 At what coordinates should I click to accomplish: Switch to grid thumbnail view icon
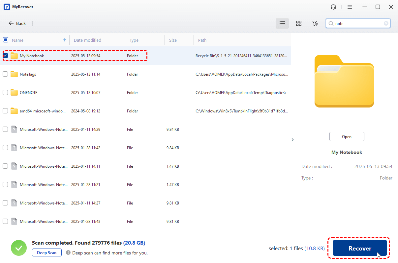point(299,23)
